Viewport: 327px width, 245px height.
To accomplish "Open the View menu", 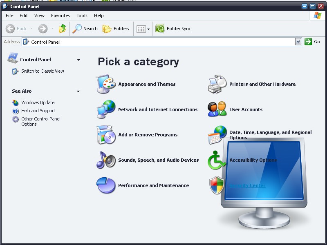I will point(39,16).
